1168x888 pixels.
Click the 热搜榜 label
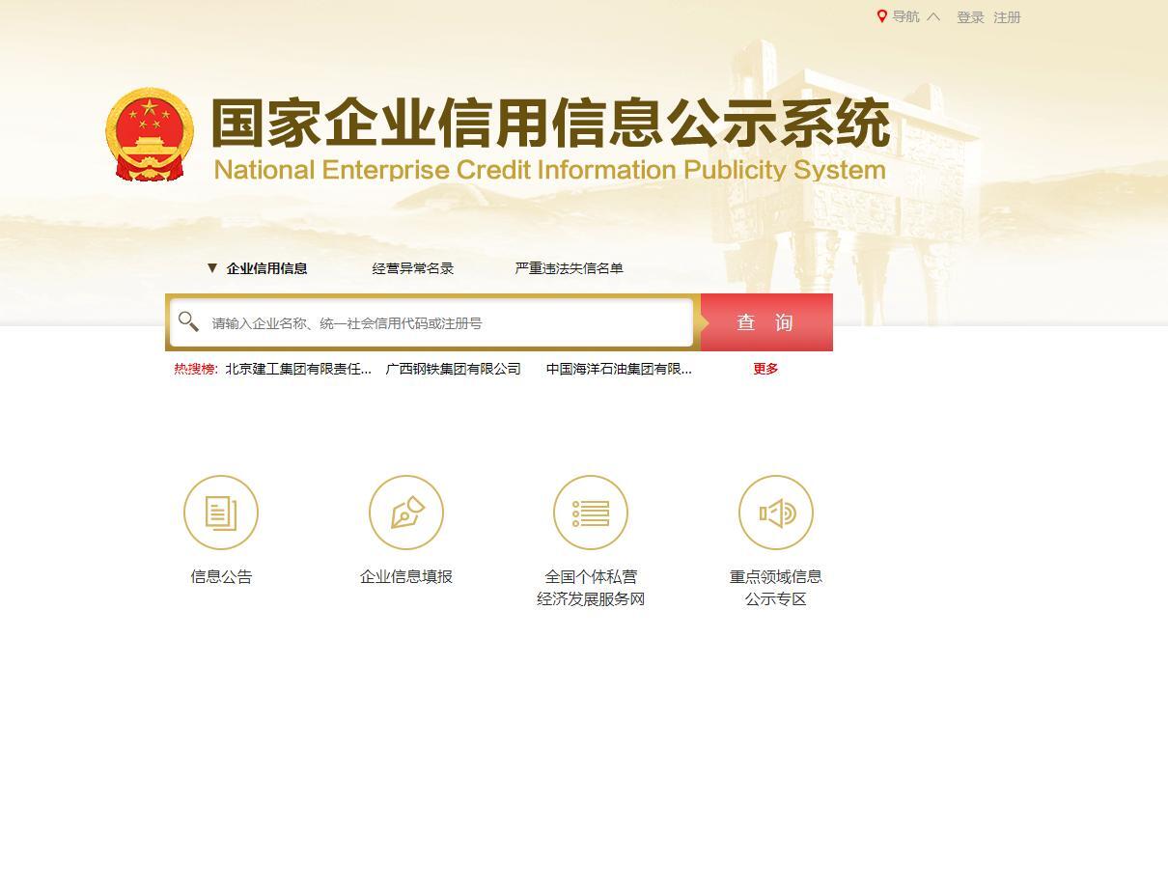click(196, 369)
